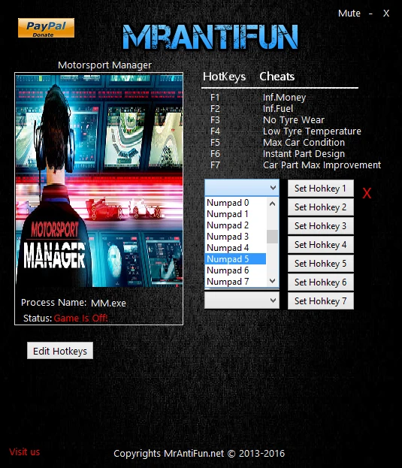Click the Car Part Max Improvement cheat

(322, 165)
